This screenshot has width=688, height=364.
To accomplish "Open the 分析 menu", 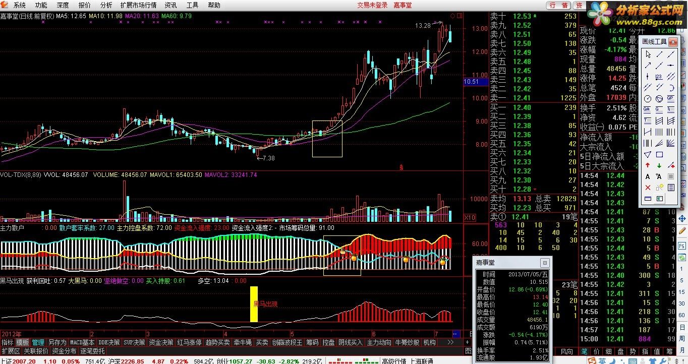I will coord(106,5).
